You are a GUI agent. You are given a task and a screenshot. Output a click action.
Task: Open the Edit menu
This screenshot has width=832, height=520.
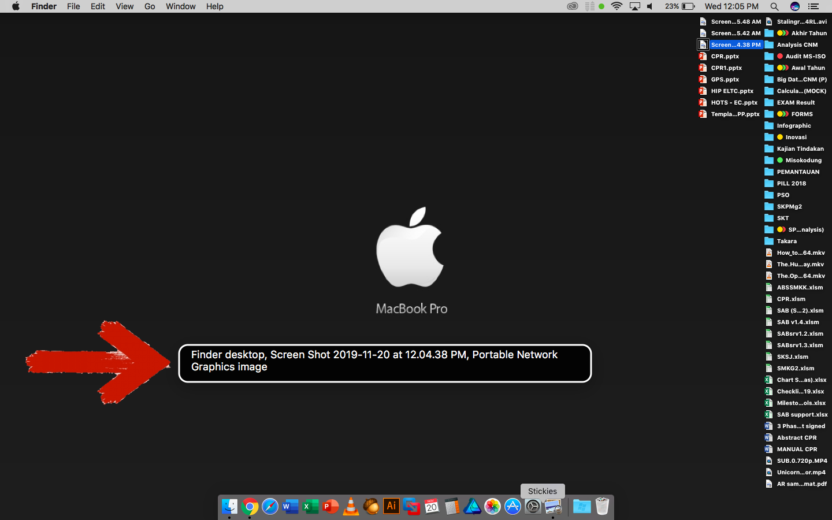click(98, 6)
